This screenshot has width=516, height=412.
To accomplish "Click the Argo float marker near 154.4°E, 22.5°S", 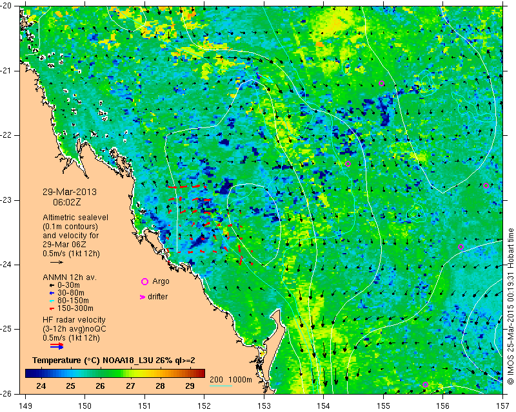I will 348,164.
